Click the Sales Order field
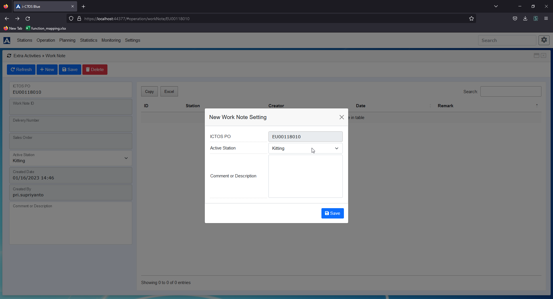Screen dimensions: 553x299 point(71,141)
